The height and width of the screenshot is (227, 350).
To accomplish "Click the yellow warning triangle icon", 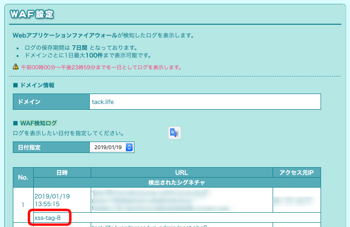I will tap(16, 66).
